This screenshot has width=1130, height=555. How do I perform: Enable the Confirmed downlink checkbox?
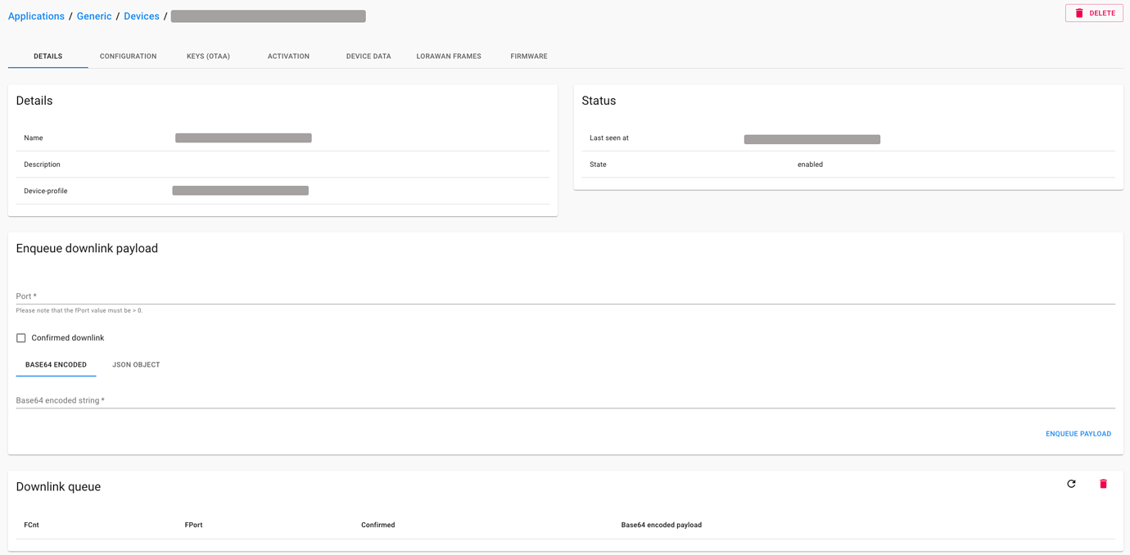20,337
